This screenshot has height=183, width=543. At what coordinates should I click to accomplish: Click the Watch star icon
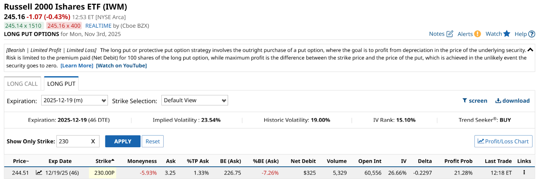(x=507, y=33)
